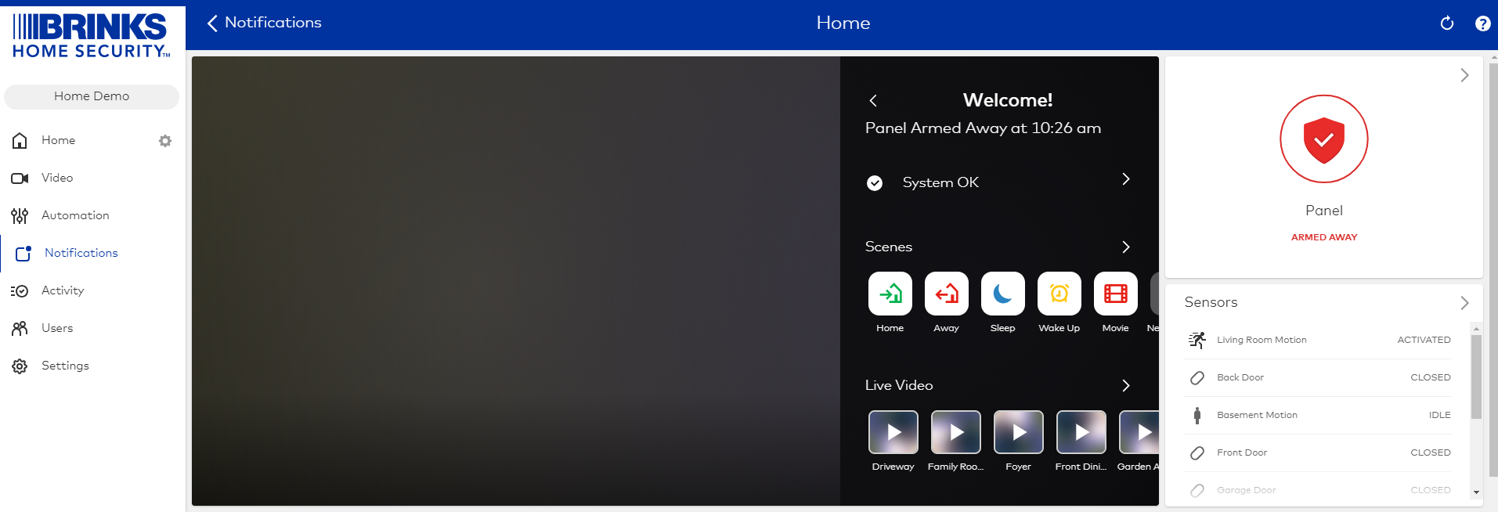Click the Activity checklist sidebar icon
This screenshot has width=1498, height=512.
click(20, 291)
